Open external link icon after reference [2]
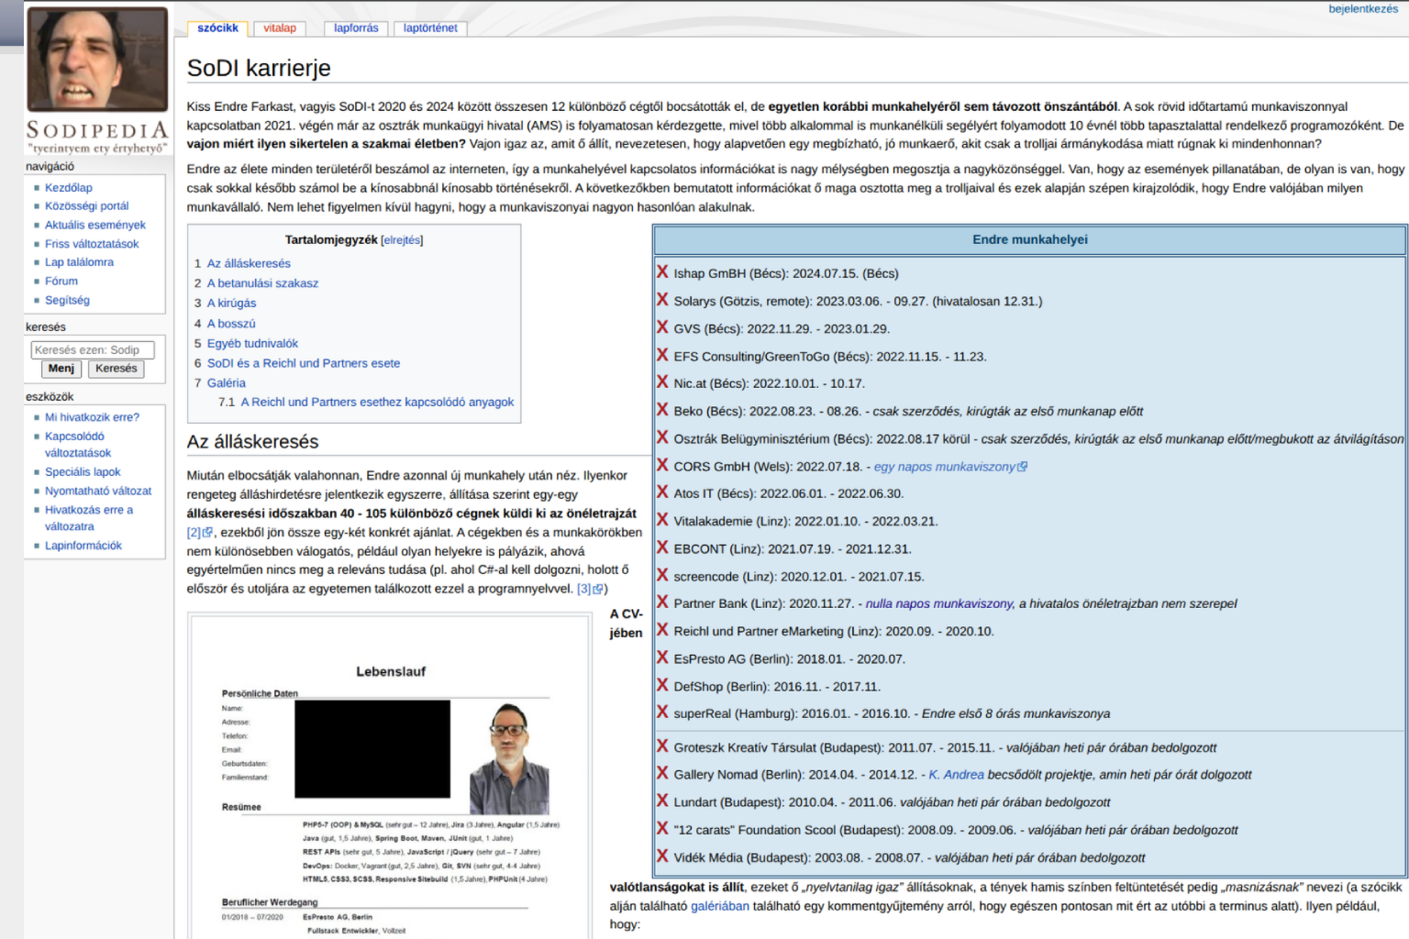Viewport: 1409px width, 939px height. (207, 532)
